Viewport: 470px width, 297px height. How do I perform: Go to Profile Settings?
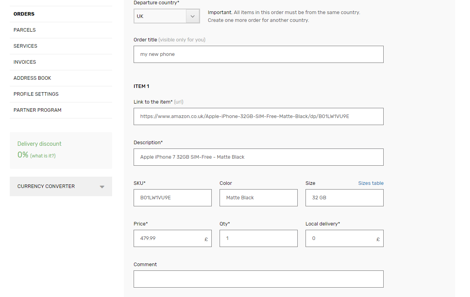pos(36,94)
